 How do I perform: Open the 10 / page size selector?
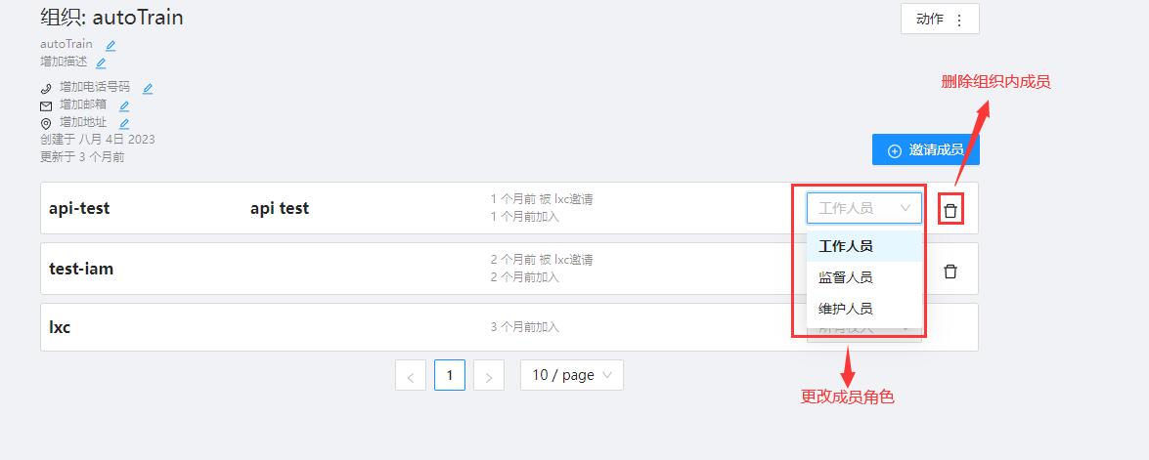point(571,375)
